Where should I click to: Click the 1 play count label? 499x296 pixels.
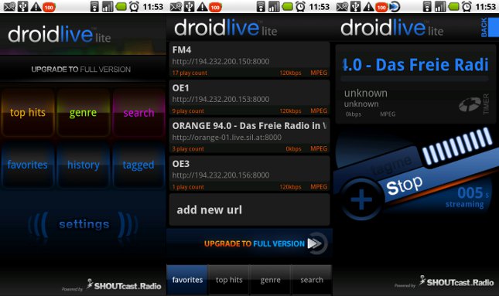[x=188, y=187]
